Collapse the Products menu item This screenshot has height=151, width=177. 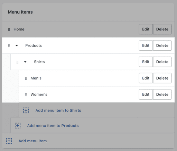click(17, 45)
